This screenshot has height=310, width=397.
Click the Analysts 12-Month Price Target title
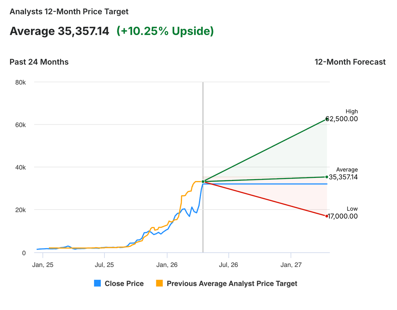click(x=69, y=12)
